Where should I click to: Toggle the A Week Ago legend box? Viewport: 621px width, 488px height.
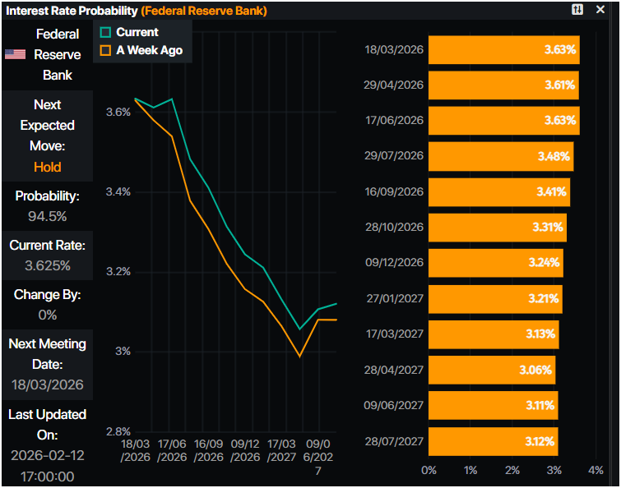[x=104, y=50]
